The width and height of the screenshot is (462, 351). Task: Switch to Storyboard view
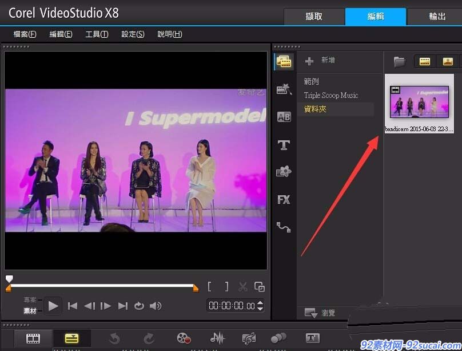pyautogui.click(x=33, y=338)
